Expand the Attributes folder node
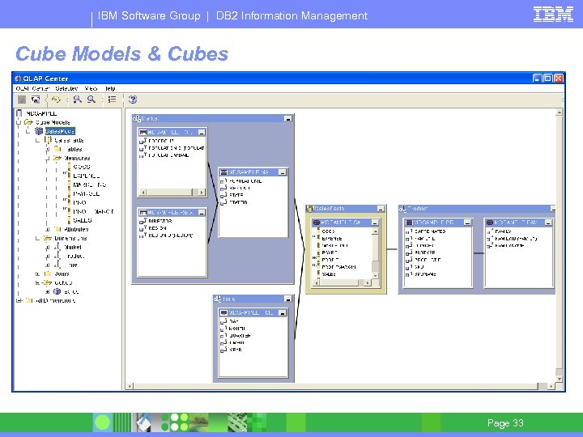 pyautogui.click(x=47, y=229)
